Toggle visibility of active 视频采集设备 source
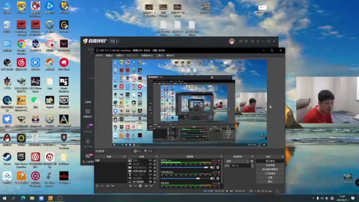359x202 pixels. [x=150, y=171]
